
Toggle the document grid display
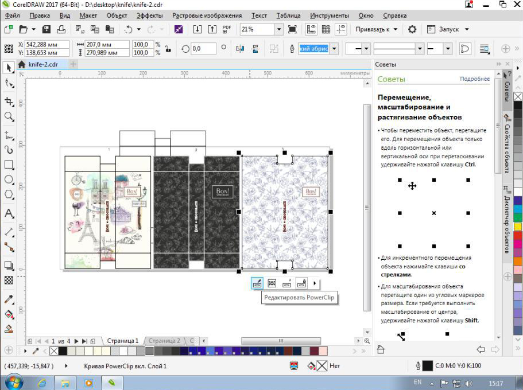(x=326, y=29)
